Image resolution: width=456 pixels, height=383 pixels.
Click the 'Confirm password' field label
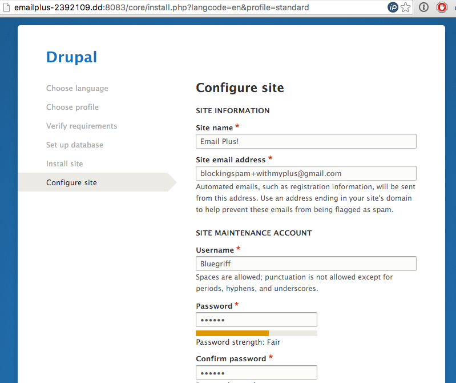pyautogui.click(x=231, y=358)
